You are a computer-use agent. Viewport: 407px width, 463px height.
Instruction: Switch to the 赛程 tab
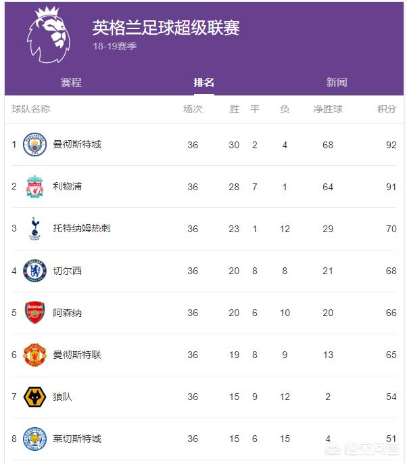tap(71, 83)
